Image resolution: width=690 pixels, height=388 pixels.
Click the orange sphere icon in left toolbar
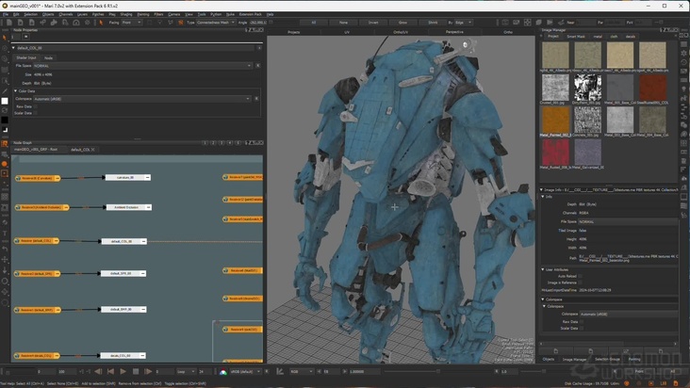click(x=5, y=164)
